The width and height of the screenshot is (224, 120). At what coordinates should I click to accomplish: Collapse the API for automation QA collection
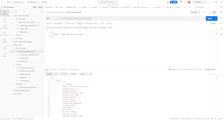point(12,16)
